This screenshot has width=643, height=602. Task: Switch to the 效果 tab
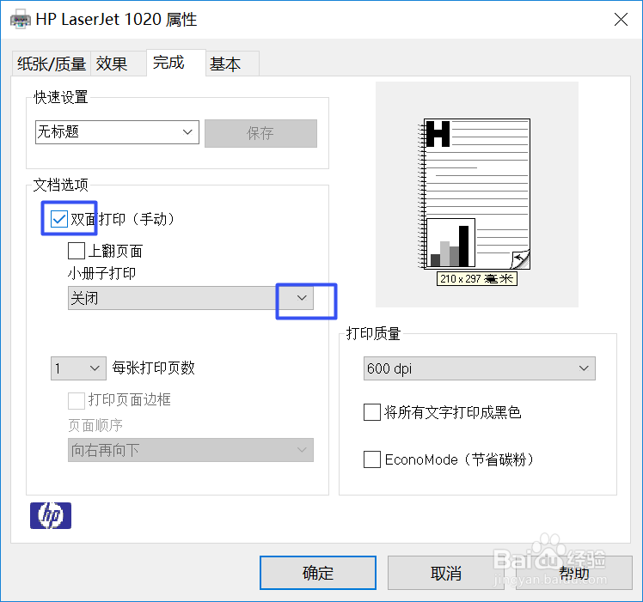click(118, 64)
